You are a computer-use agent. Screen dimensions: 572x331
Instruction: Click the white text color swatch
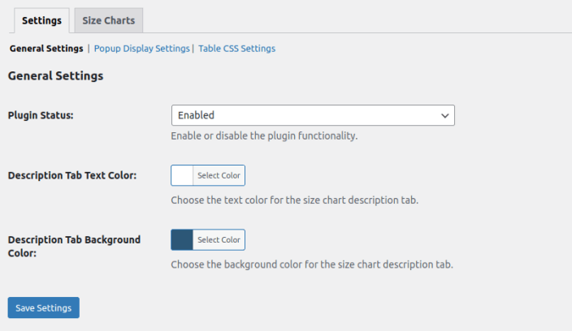coord(182,175)
